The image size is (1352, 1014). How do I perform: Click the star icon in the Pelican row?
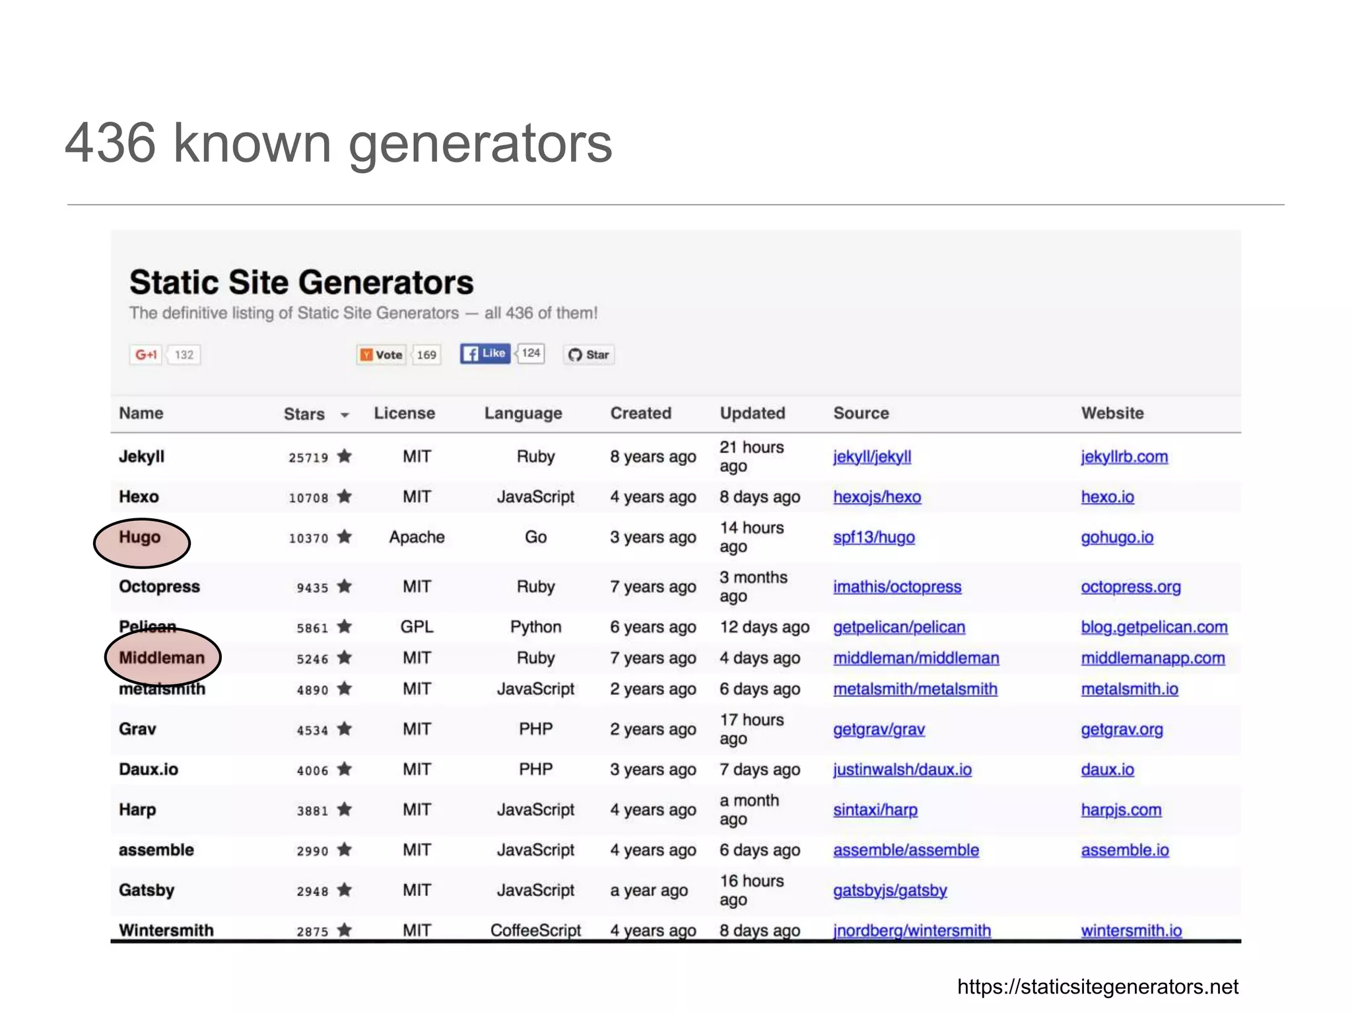pos(345,626)
